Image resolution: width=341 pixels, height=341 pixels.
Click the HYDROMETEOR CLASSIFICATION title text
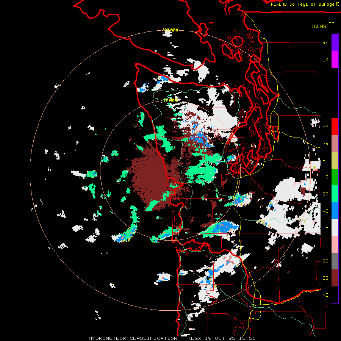133,338
